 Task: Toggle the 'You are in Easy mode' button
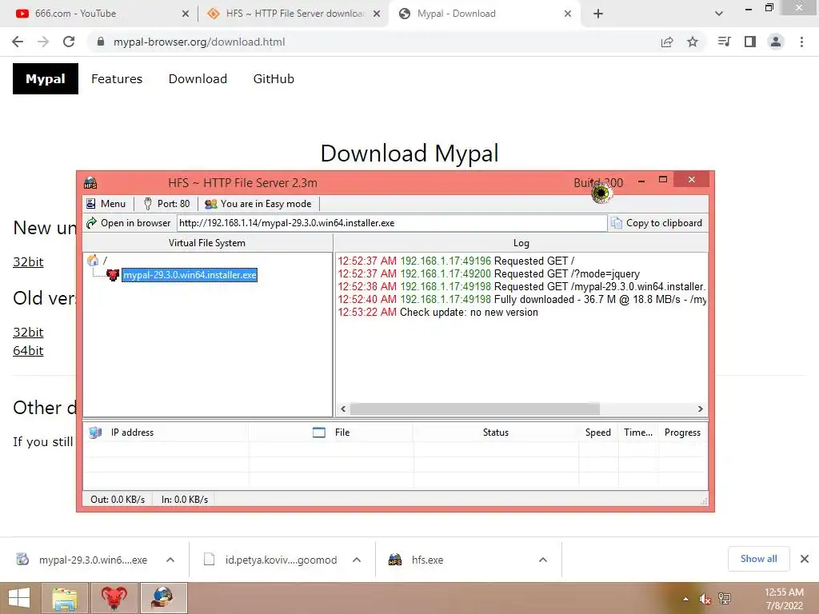[258, 204]
